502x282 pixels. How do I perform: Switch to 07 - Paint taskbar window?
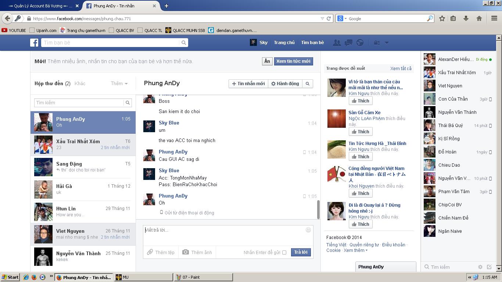pyautogui.click(x=203, y=277)
